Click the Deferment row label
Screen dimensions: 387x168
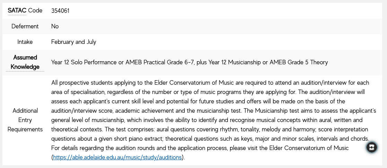[x=25, y=26]
